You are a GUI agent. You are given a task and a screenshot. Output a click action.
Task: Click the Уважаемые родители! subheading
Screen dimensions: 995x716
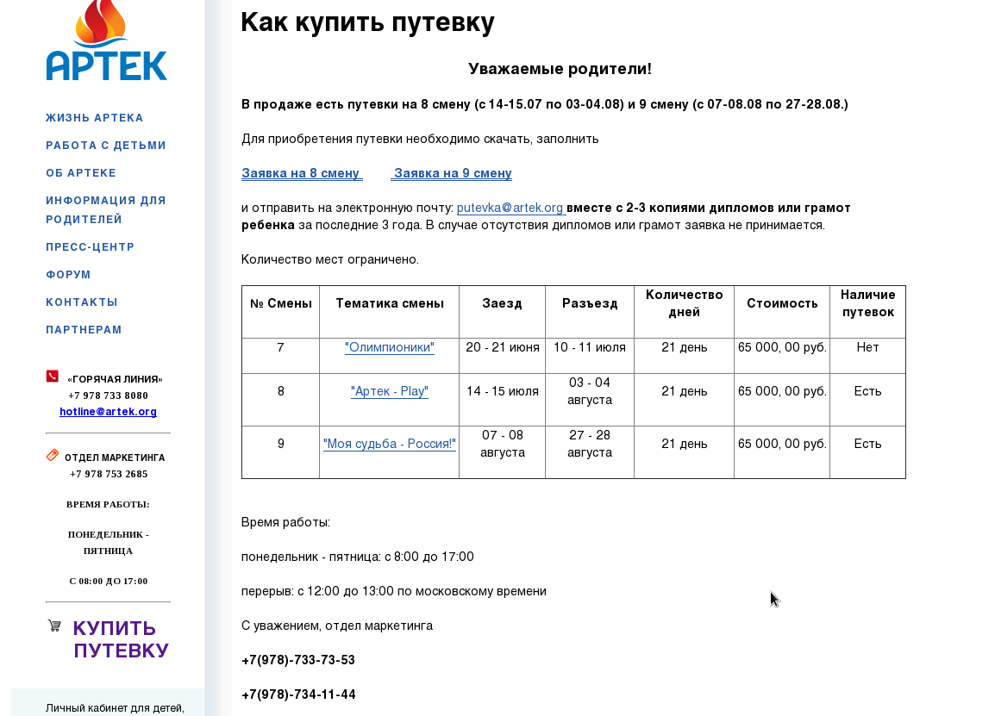(560, 69)
